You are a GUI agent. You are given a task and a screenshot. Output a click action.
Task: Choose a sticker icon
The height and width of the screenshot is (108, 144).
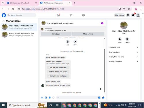50,98
